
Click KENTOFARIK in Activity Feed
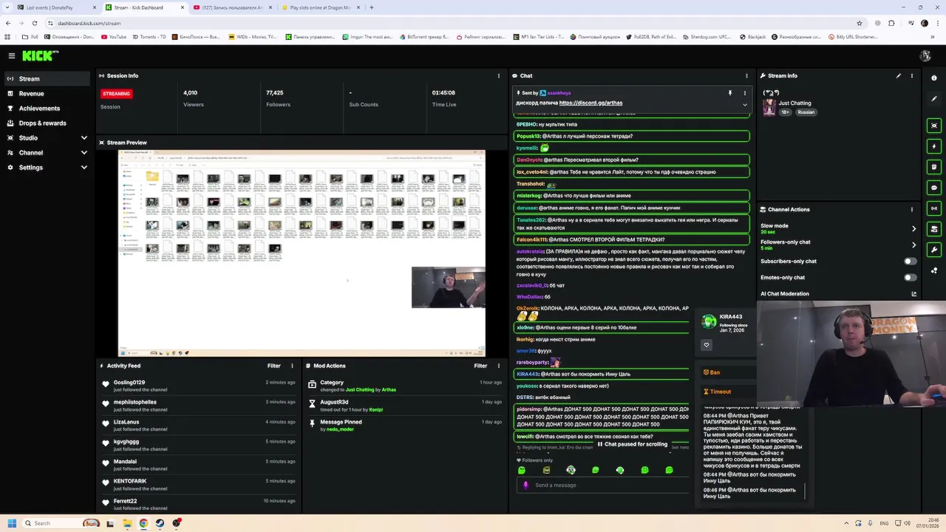tap(130, 481)
